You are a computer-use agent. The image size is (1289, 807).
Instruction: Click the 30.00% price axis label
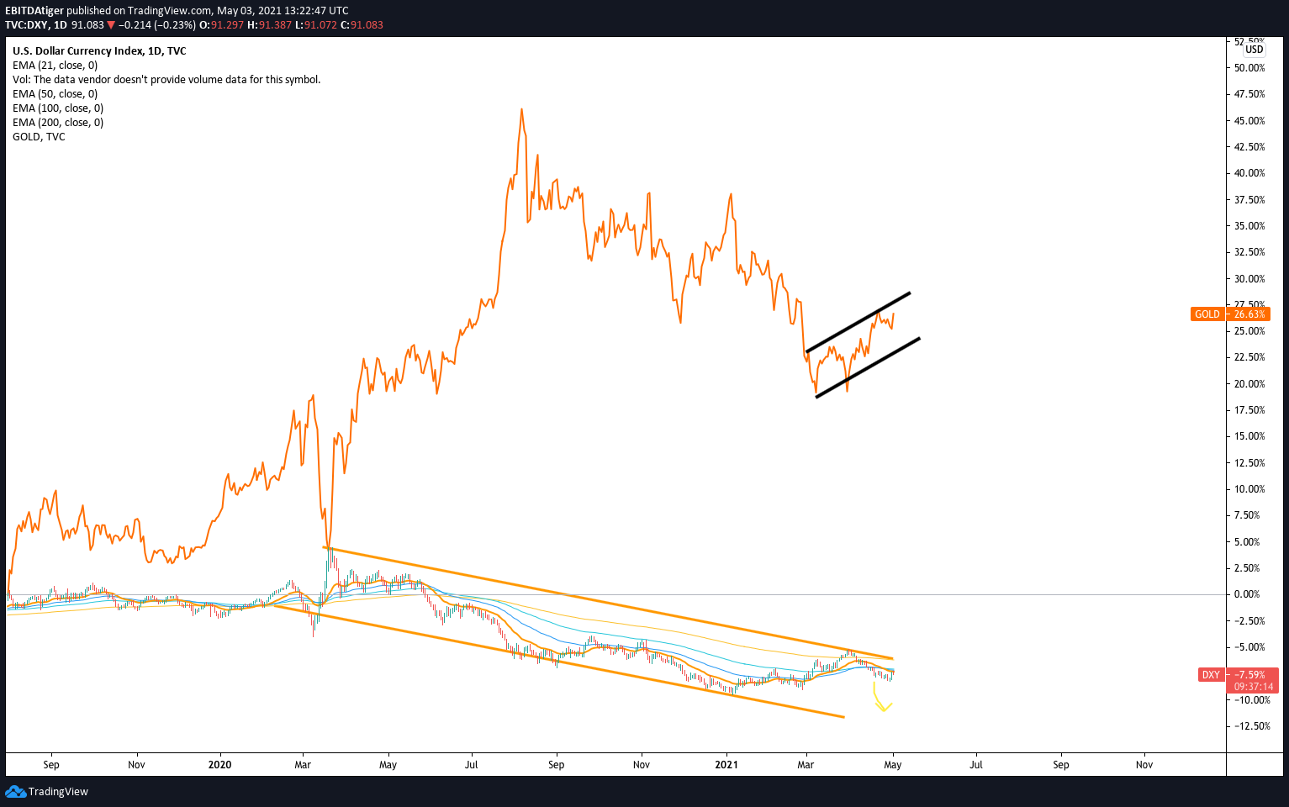coord(1249,279)
